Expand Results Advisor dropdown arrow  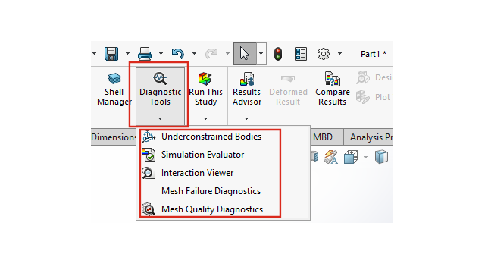(246, 118)
